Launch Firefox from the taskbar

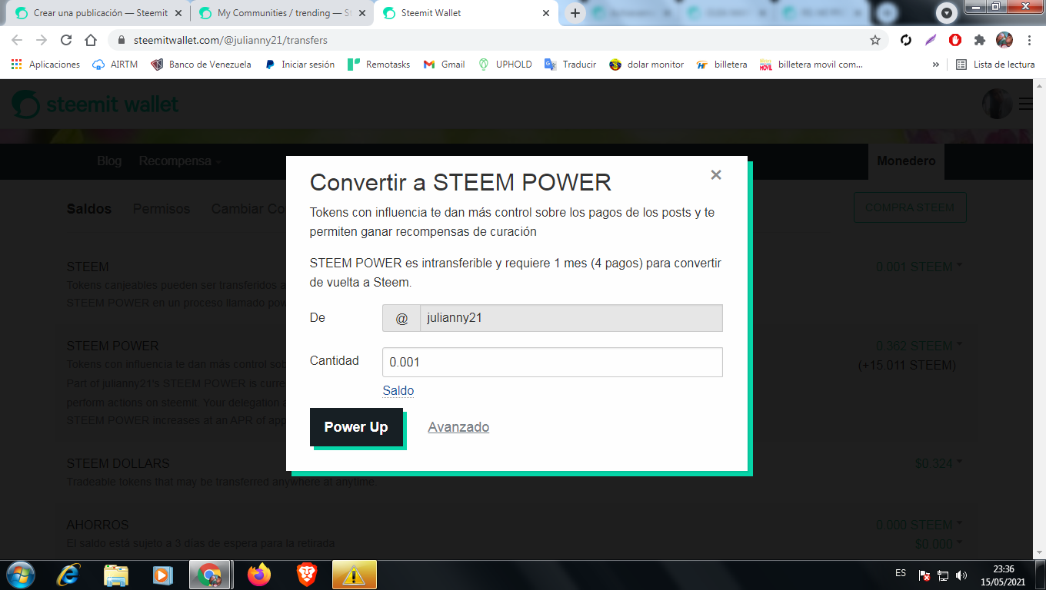tap(259, 575)
